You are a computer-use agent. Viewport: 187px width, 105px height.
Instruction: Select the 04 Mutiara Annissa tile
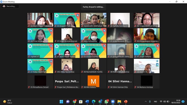pyautogui.click(x=147, y=81)
